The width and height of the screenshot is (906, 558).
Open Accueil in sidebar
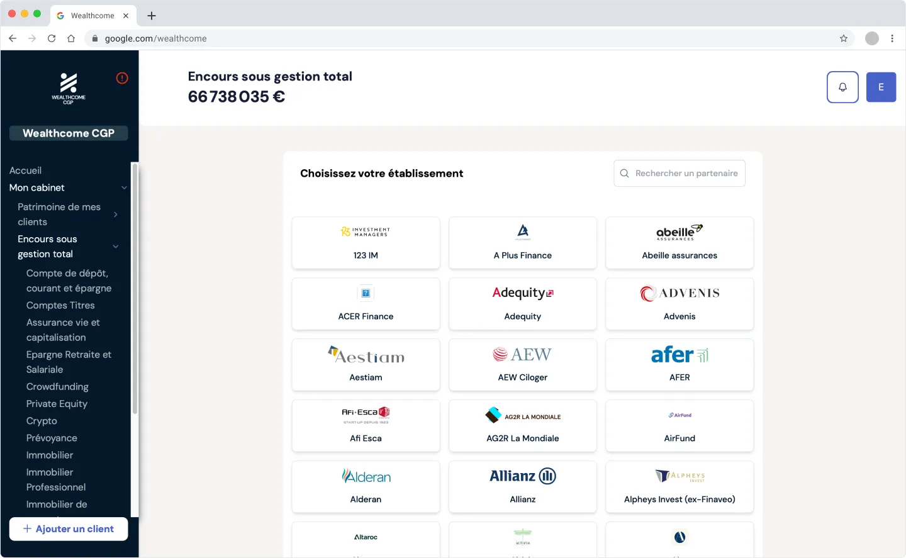click(25, 170)
